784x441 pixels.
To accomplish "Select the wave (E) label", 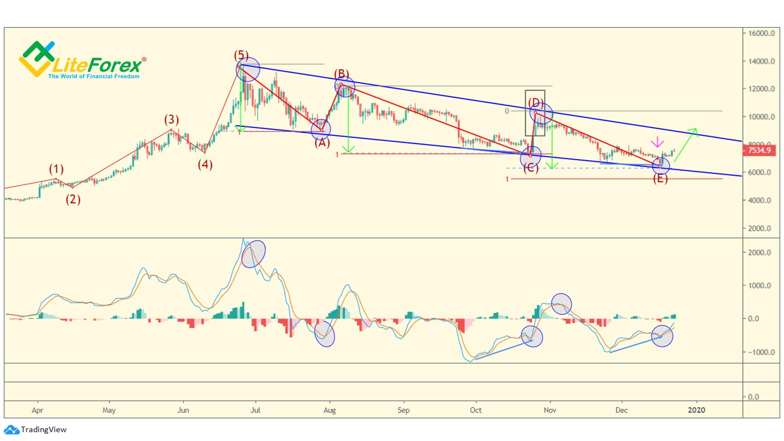I will (x=660, y=179).
